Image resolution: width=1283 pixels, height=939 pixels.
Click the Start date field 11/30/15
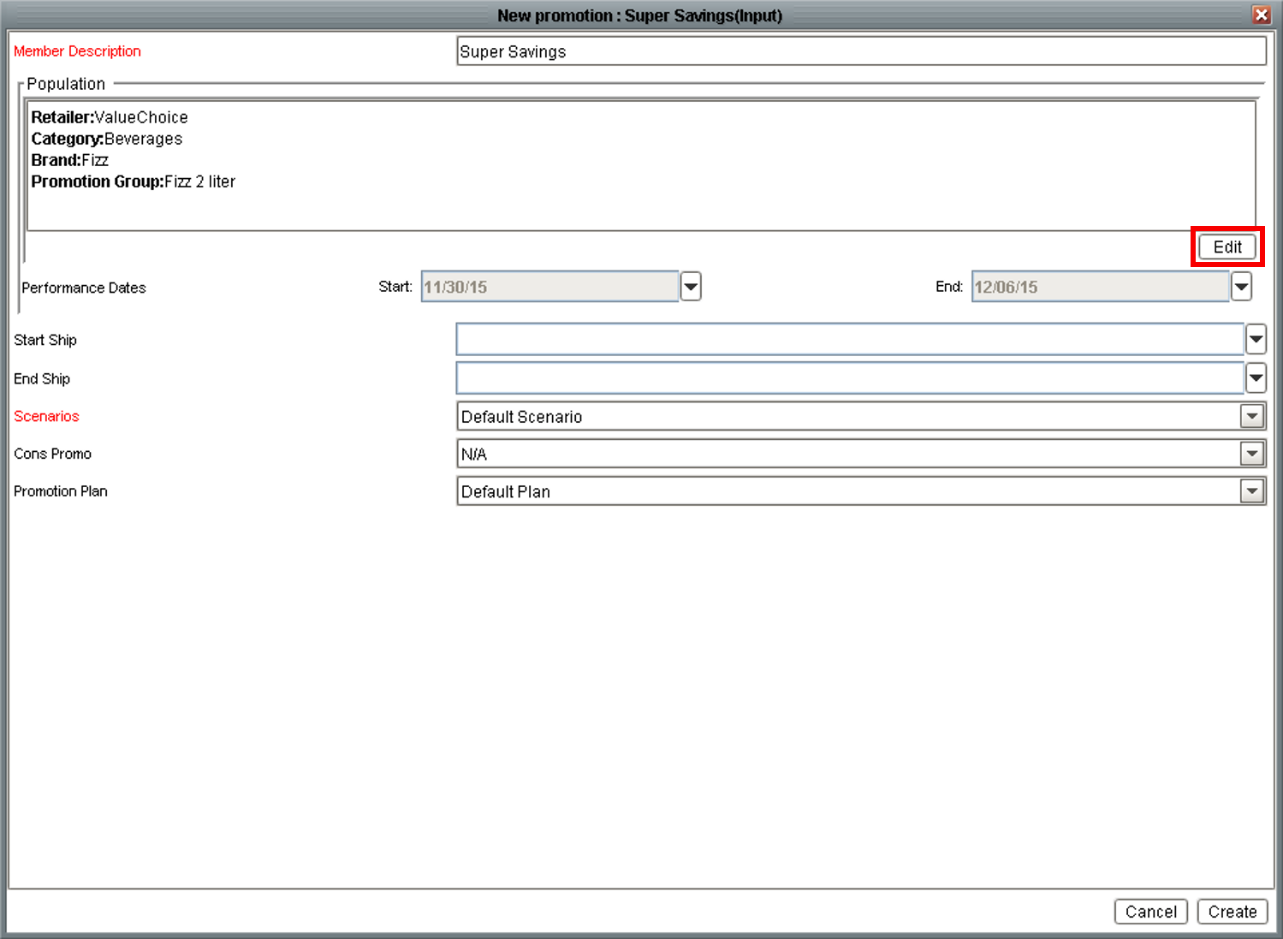tap(550, 287)
